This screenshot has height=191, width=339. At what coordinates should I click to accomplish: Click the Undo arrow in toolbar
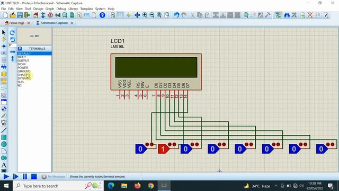click(176, 15)
